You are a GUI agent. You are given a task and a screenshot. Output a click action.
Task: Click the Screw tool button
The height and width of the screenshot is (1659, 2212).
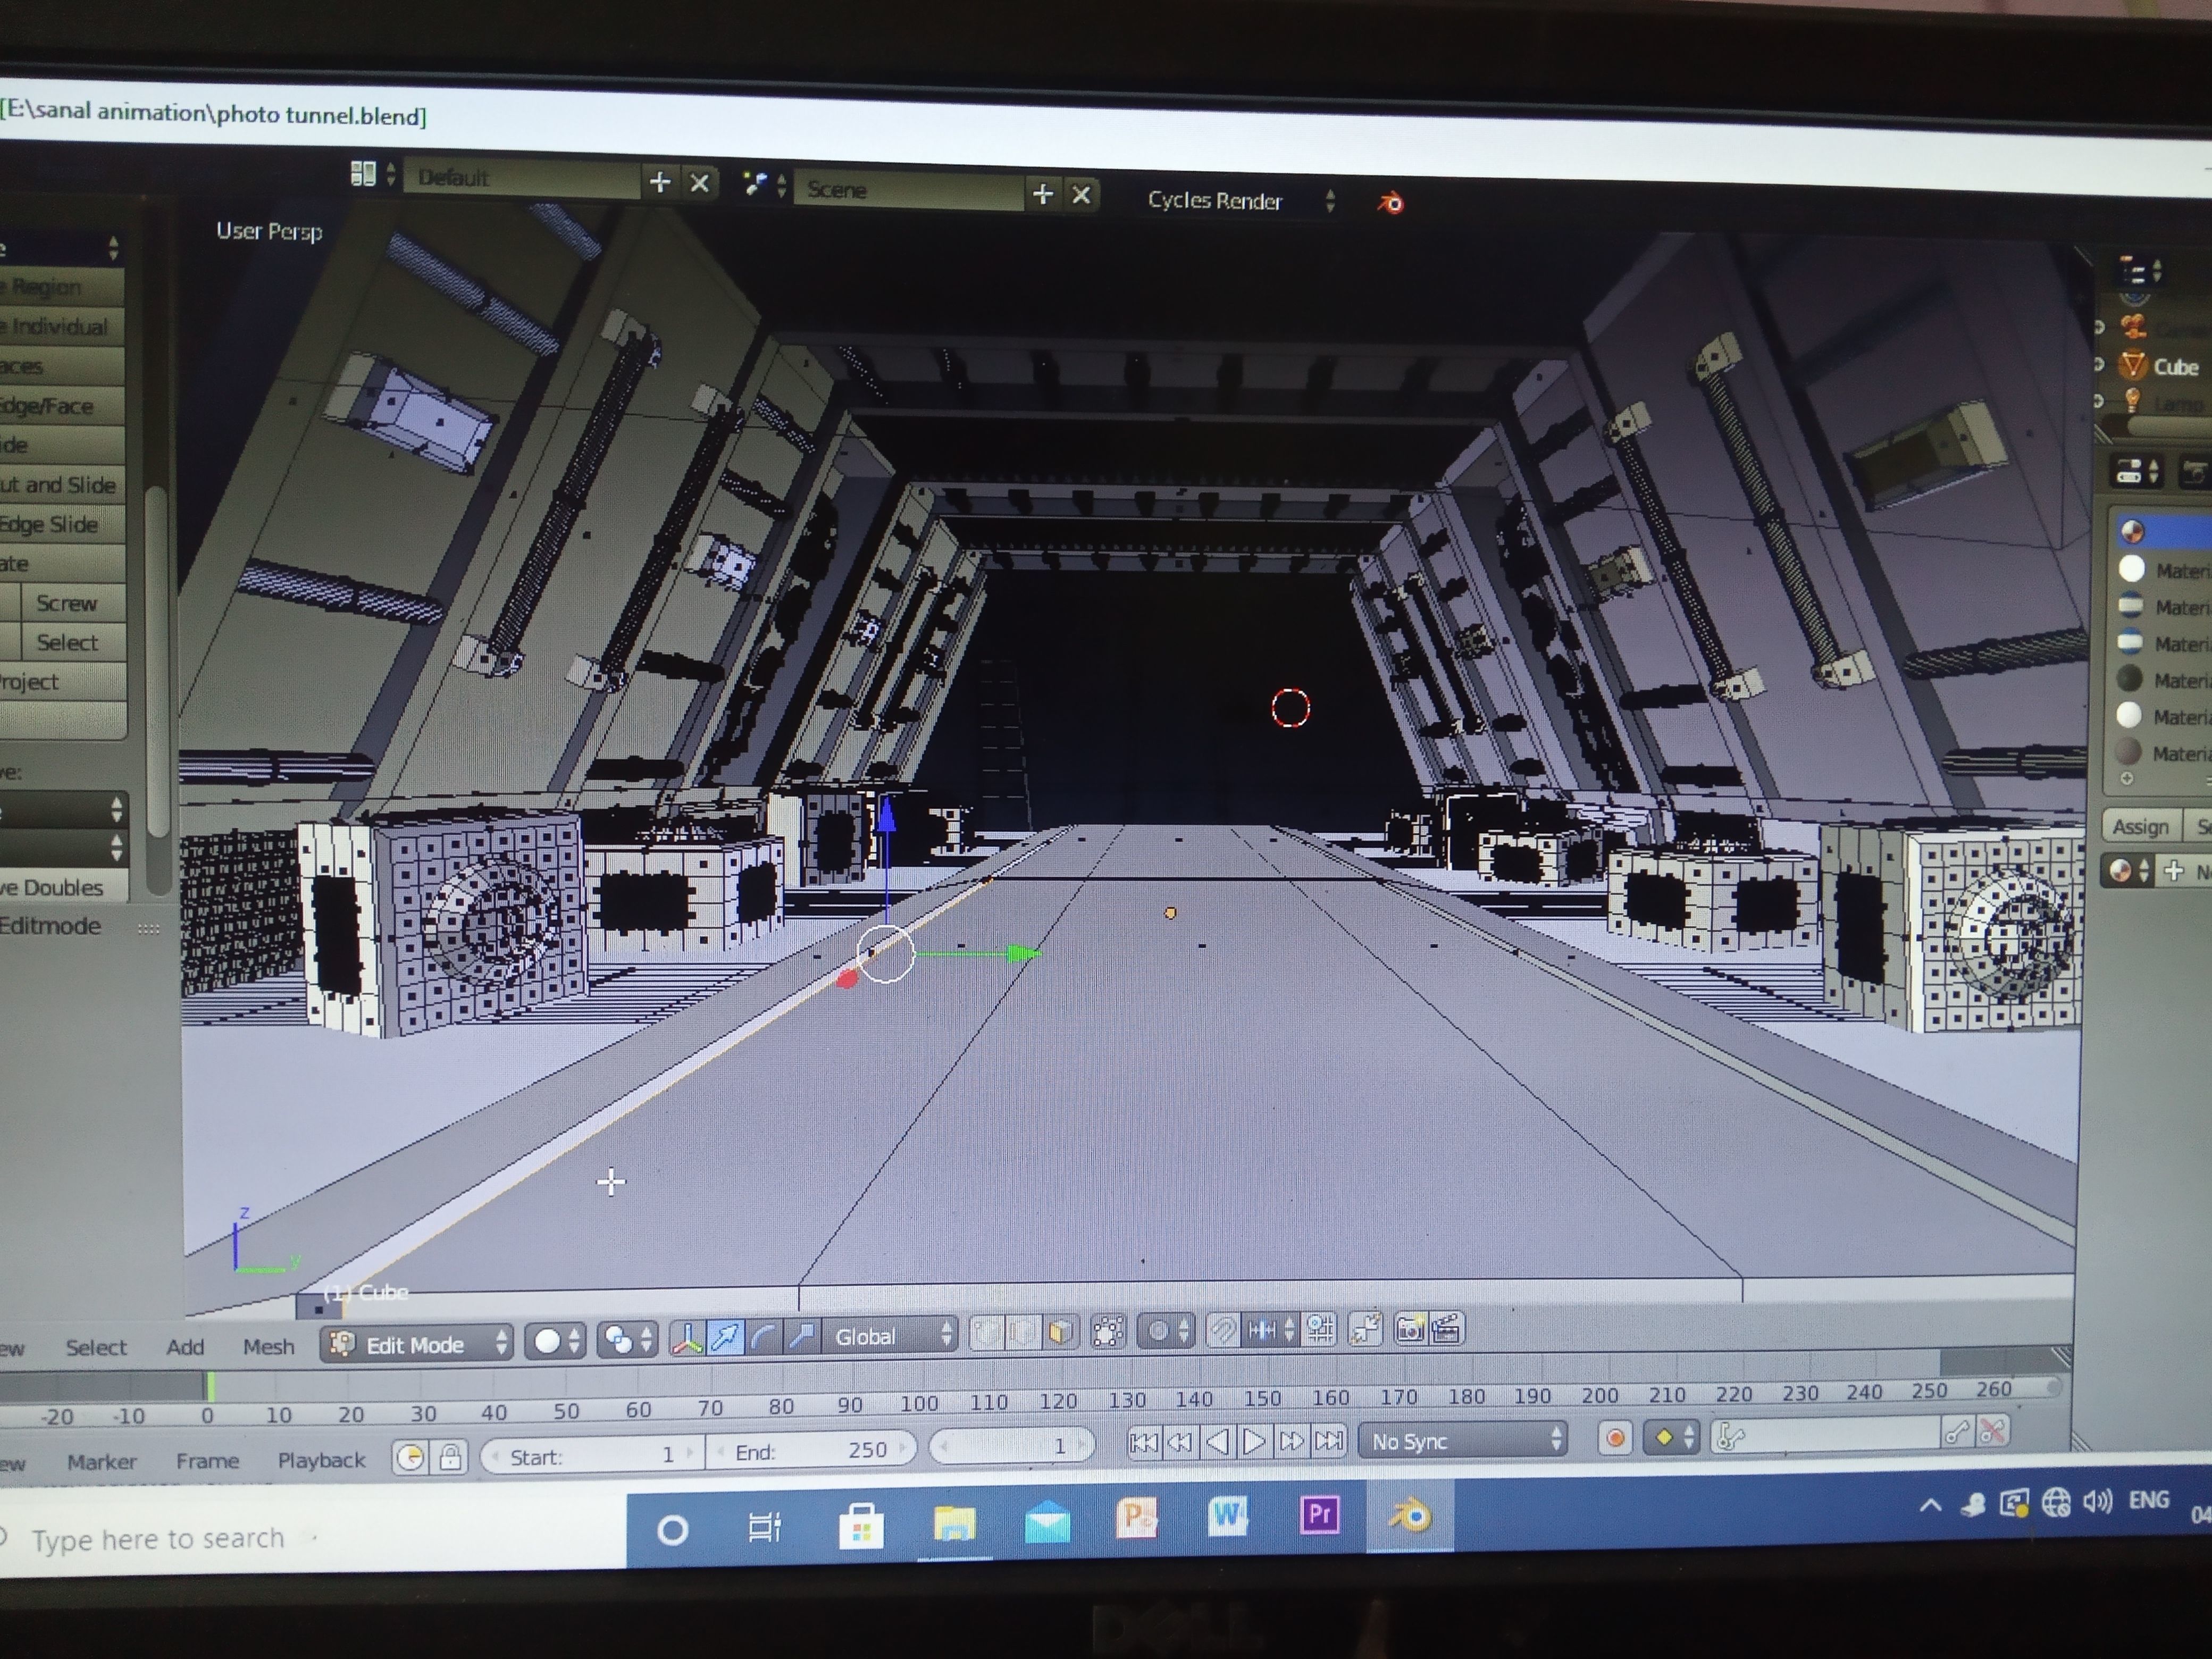[x=66, y=603]
